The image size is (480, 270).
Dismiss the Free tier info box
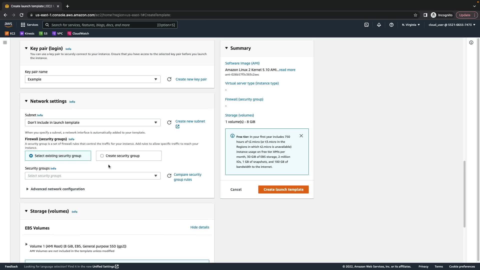coord(301,136)
